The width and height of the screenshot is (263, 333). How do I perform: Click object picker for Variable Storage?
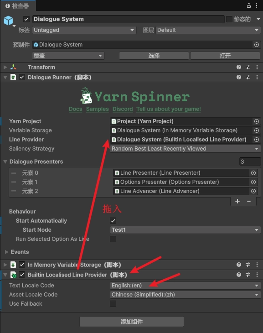257,130
